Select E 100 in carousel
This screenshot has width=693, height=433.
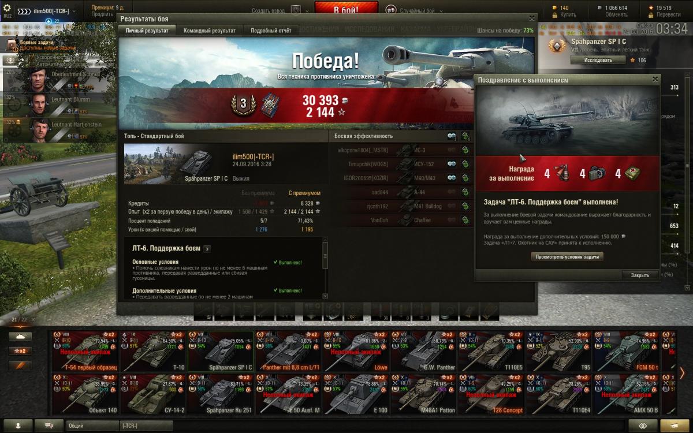(x=356, y=394)
